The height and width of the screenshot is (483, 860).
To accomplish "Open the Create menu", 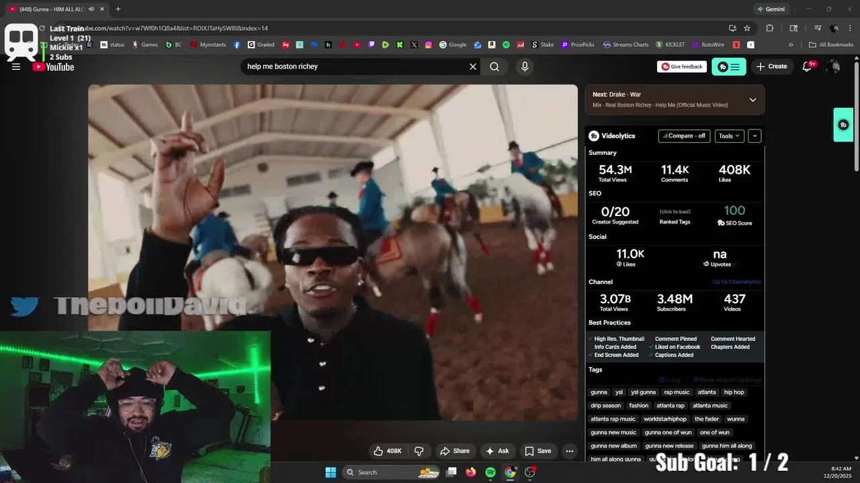I will 771,66.
